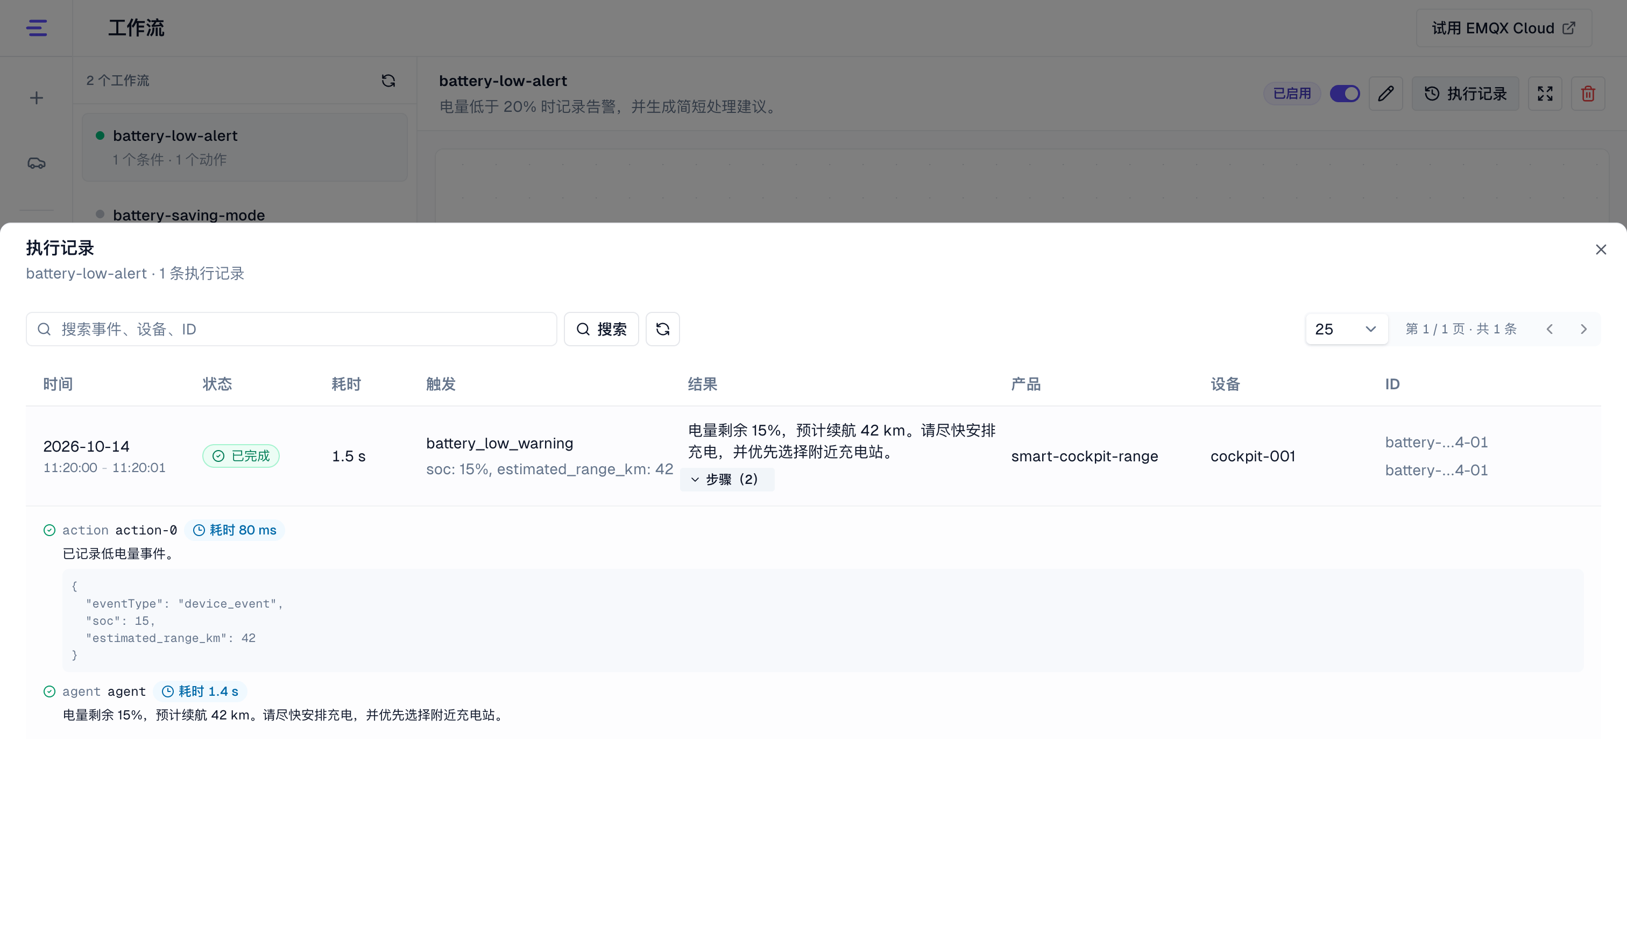
Task: Click the 搜索 search button
Action: pos(602,329)
